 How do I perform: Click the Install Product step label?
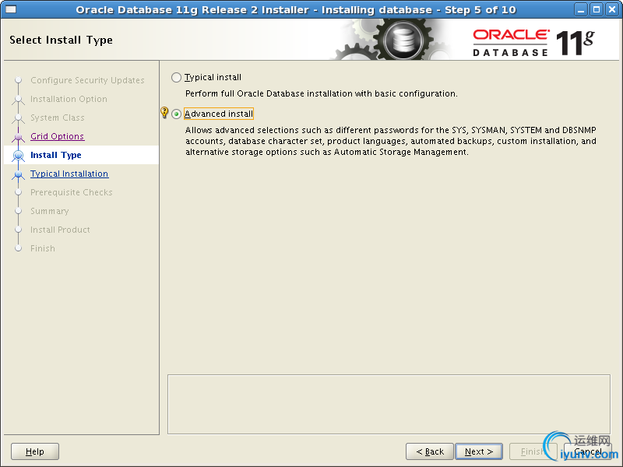[60, 230]
